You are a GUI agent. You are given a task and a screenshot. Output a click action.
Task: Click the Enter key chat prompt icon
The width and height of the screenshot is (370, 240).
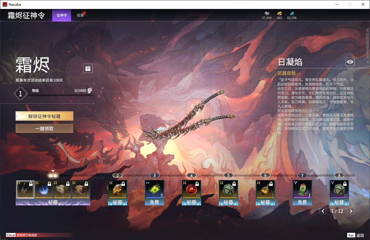click(x=11, y=235)
